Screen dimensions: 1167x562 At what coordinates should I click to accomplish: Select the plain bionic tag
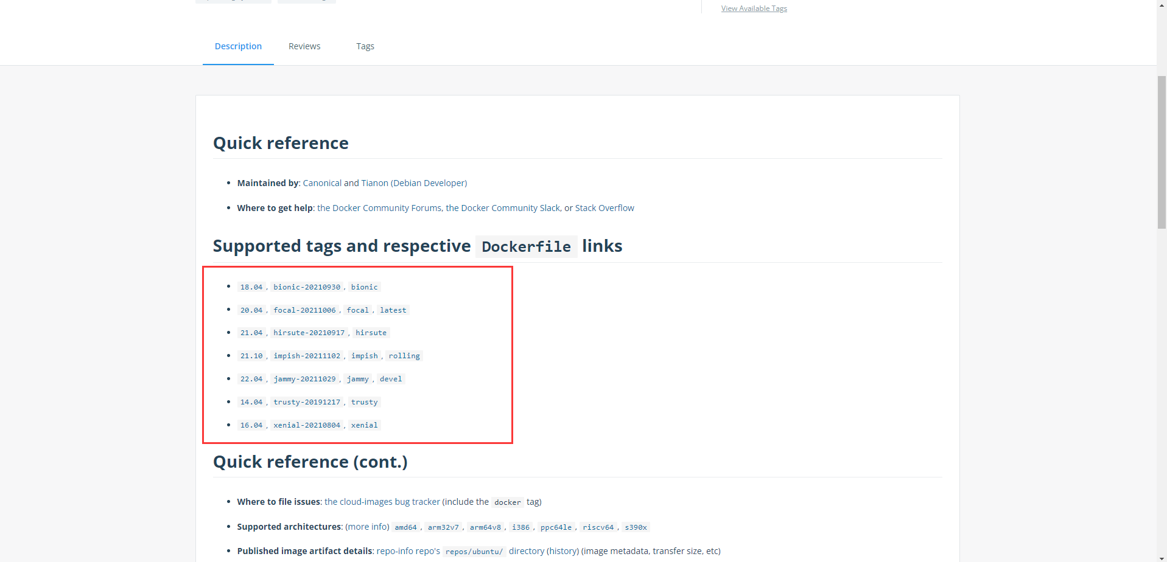point(365,287)
